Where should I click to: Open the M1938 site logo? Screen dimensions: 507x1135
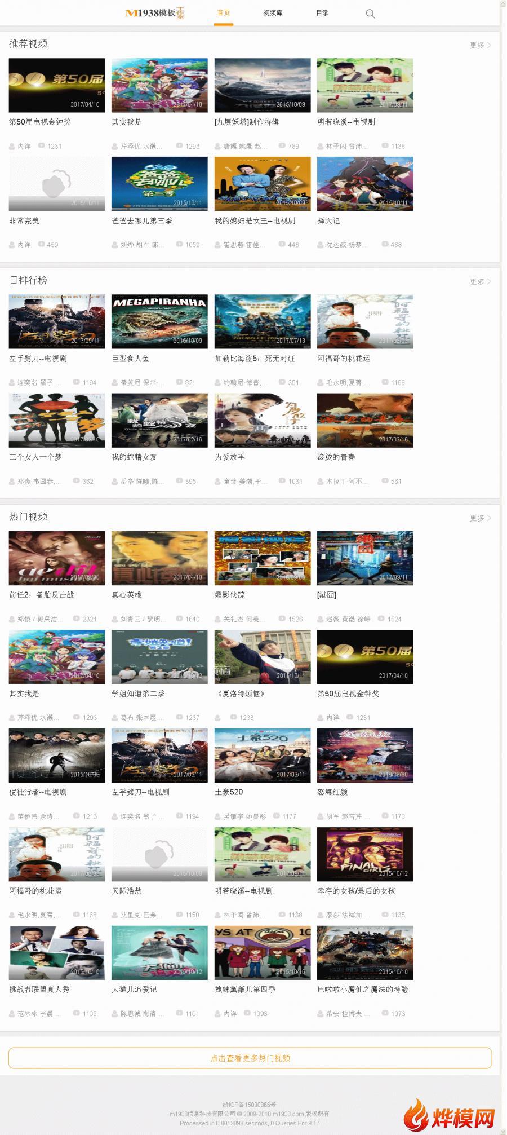pos(155,13)
